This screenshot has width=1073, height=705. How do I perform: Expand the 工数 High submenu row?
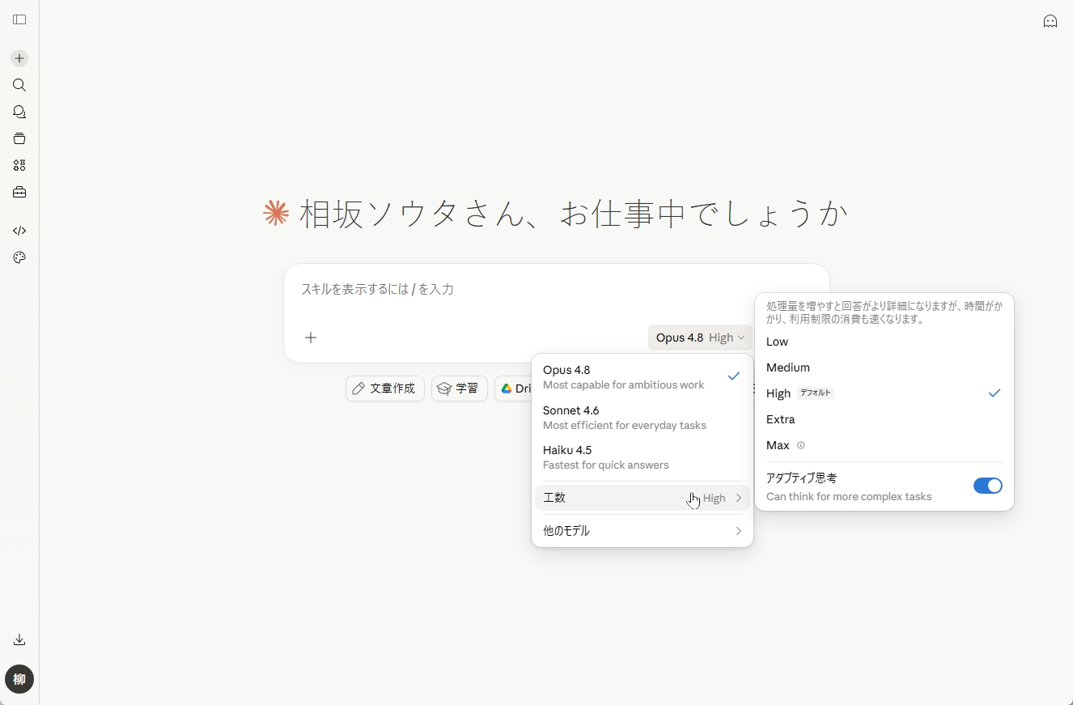[643, 498]
